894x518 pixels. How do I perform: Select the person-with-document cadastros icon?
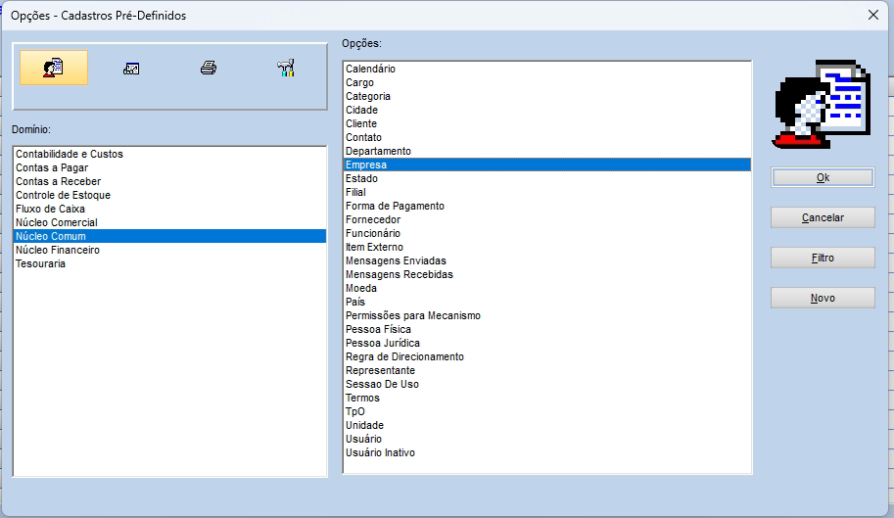(x=54, y=68)
